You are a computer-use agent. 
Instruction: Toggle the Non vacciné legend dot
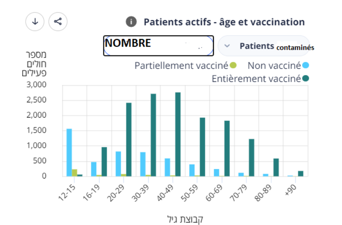pos(306,65)
